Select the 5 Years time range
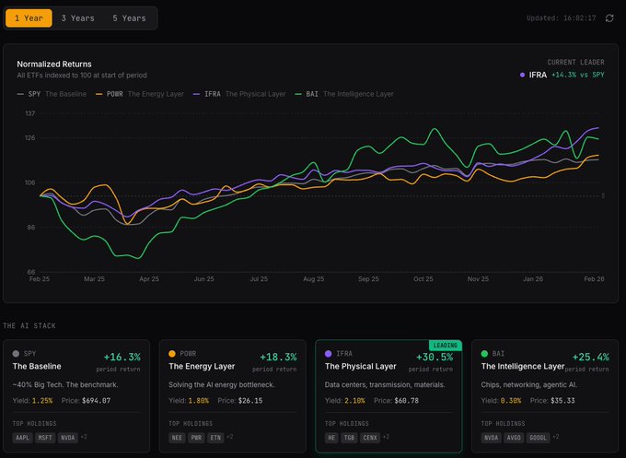Viewport: 626px width, 458px height. [129, 18]
